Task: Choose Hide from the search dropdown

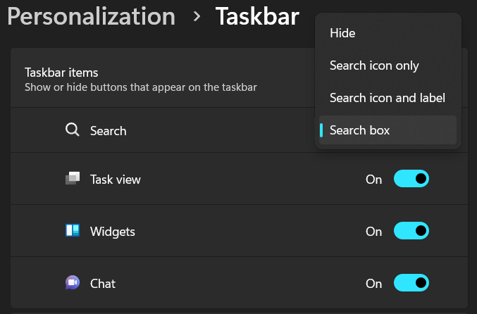Action: (342, 33)
